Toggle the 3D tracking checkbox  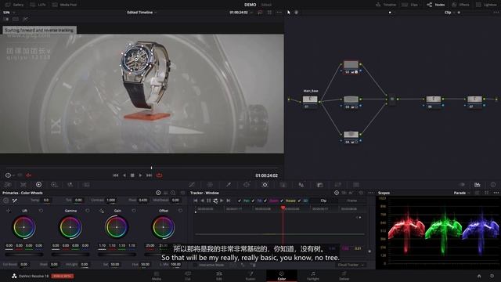299,201
